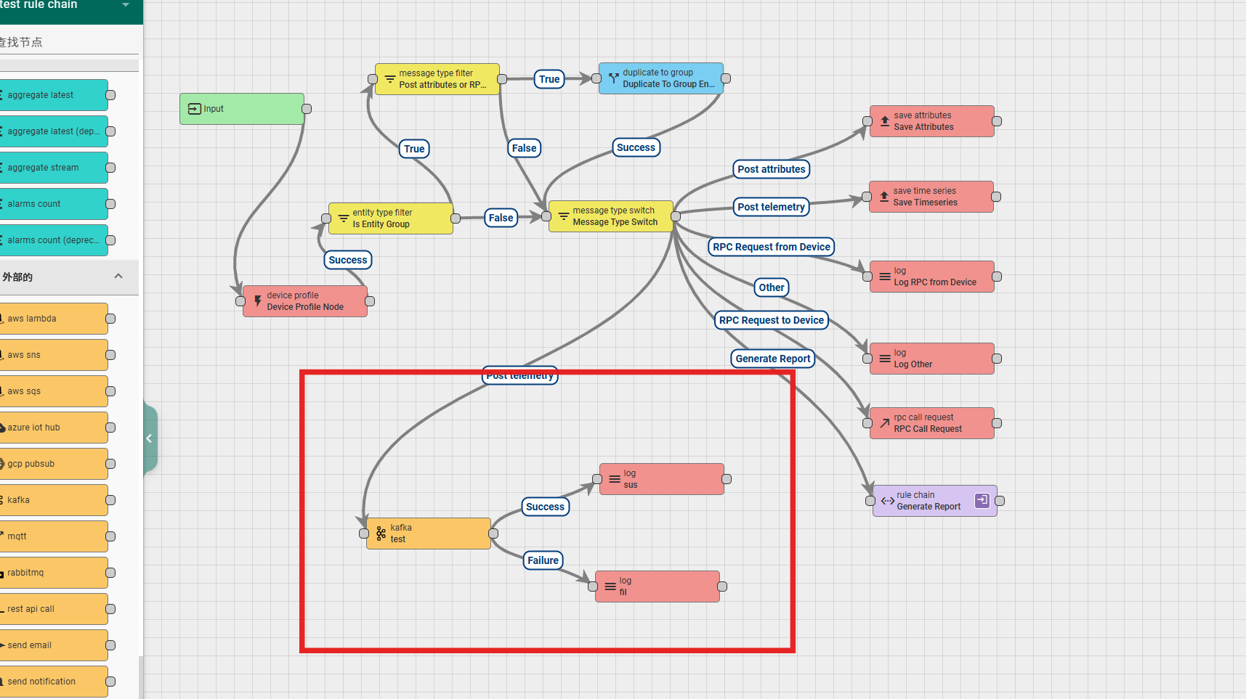Click the Generate Report rule chain icon
The height and width of the screenshot is (699, 1246).
[887, 501]
